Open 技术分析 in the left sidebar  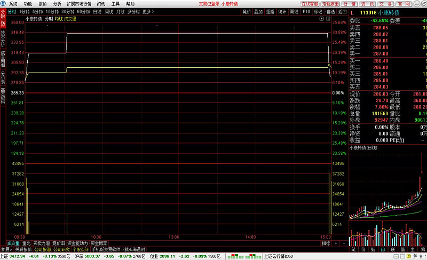(3, 38)
